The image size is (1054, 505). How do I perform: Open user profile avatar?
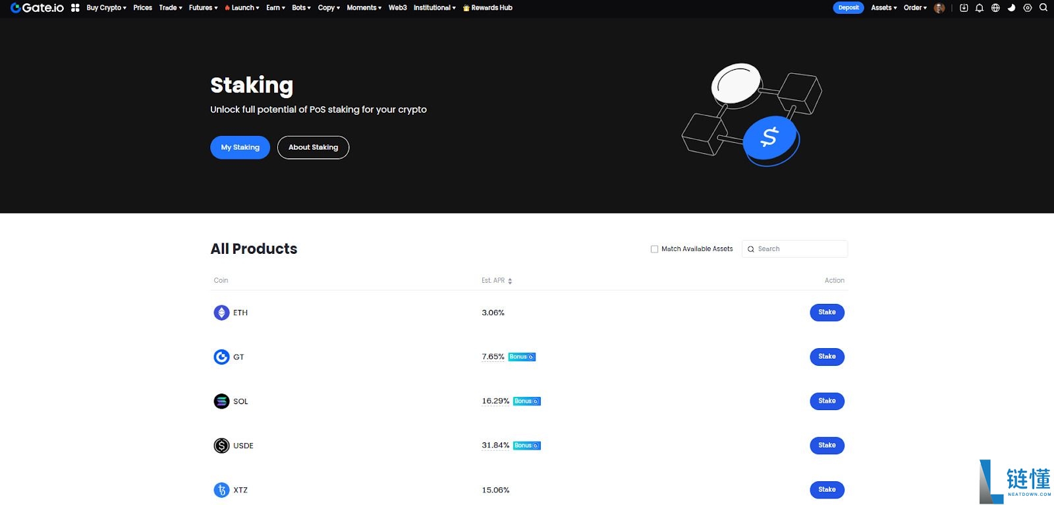click(939, 8)
